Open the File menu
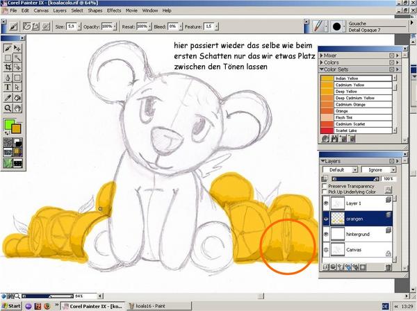Screen dimensions: 417x311 coord(13,10)
